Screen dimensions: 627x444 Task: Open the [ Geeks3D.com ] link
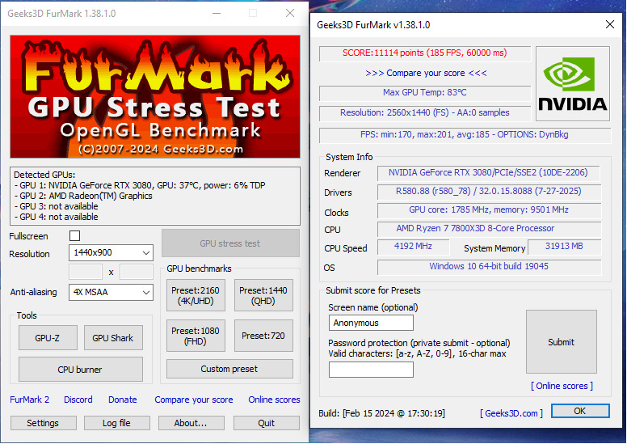click(x=511, y=413)
